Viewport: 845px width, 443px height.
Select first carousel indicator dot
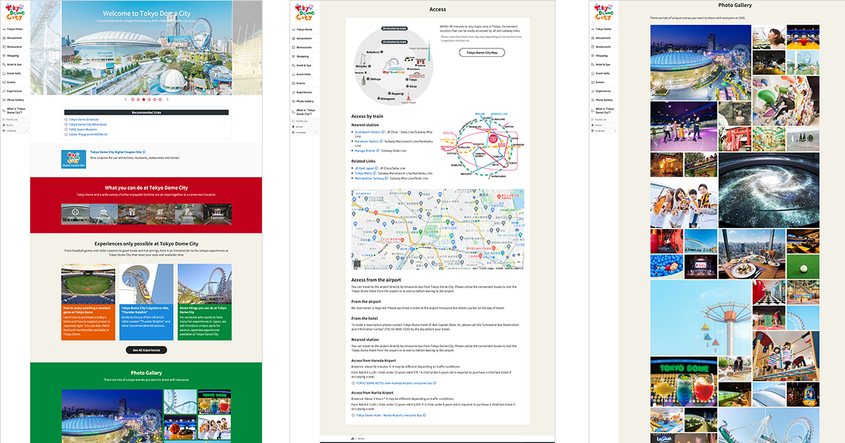click(x=132, y=100)
